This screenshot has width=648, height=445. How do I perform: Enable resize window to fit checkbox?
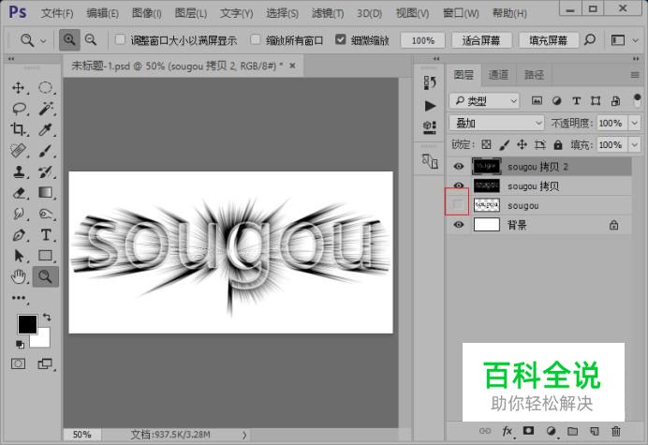click(120, 39)
